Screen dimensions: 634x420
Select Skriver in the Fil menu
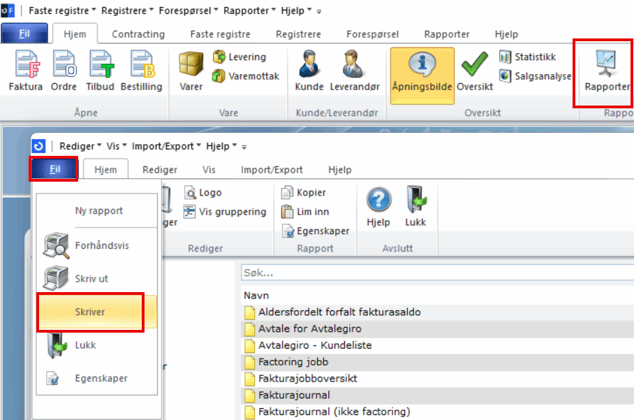point(90,312)
